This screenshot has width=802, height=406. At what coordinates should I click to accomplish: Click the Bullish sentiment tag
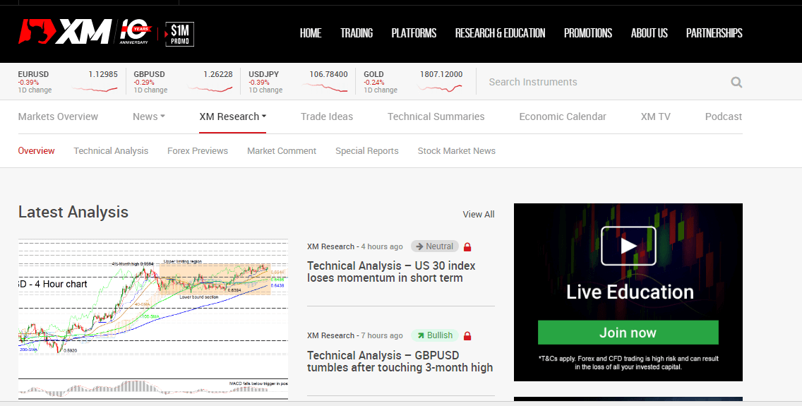[435, 335]
